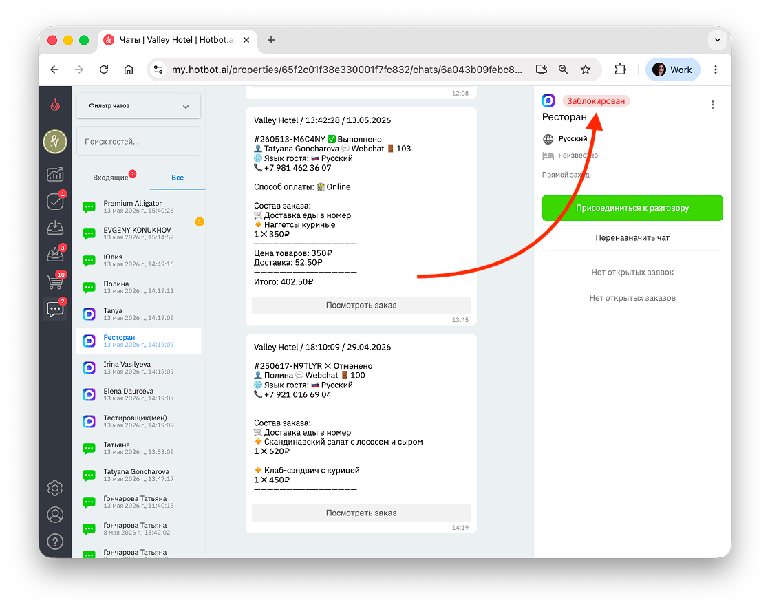Open the reviews star icon with badge 3
The height and width of the screenshot is (609, 770).
pos(55,254)
